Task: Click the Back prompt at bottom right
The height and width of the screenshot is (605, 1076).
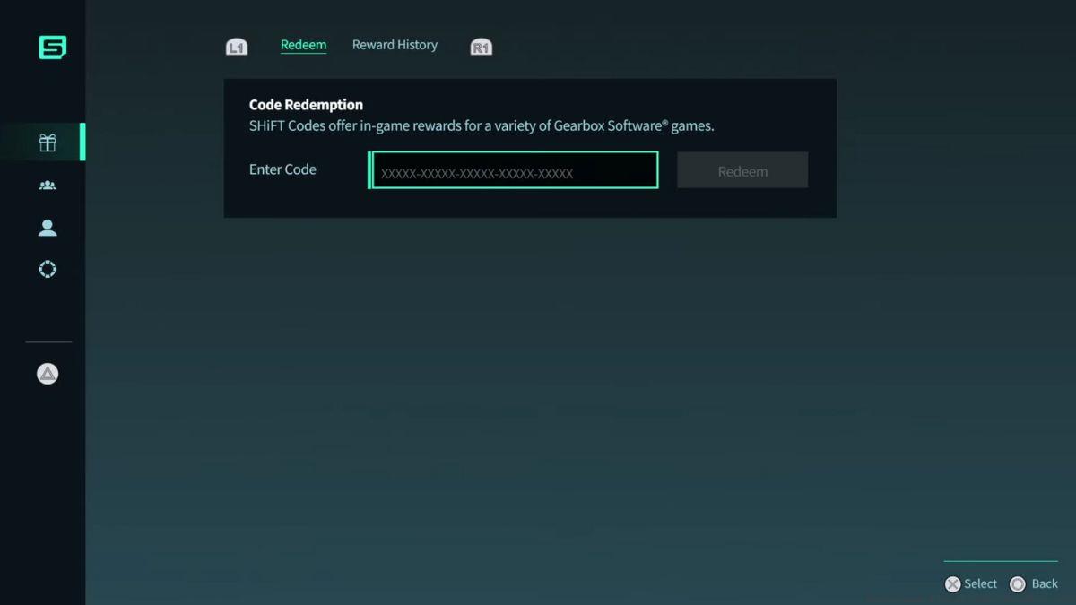Action: coord(1045,583)
